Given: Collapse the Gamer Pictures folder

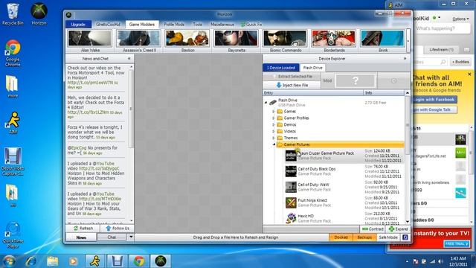Looking at the screenshot, I should (x=274, y=144).
